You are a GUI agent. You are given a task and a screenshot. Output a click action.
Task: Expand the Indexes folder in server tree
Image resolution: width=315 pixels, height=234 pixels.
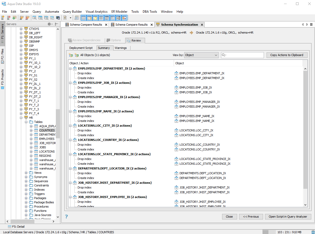26,190
